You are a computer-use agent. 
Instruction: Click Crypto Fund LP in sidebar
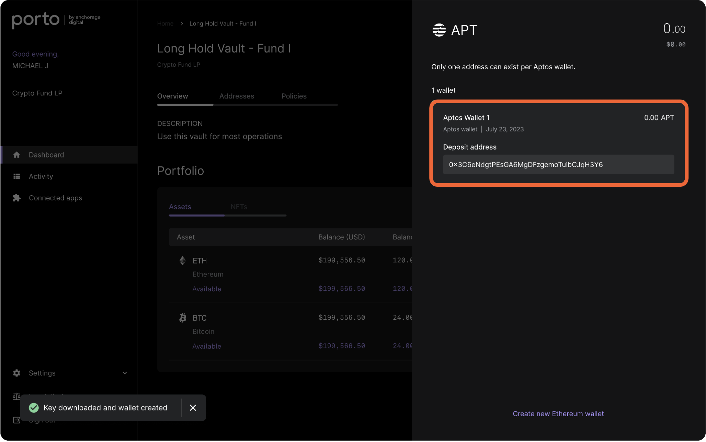[37, 93]
